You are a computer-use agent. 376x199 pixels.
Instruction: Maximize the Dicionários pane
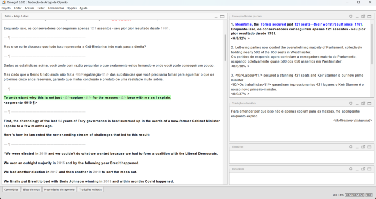click(369, 169)
